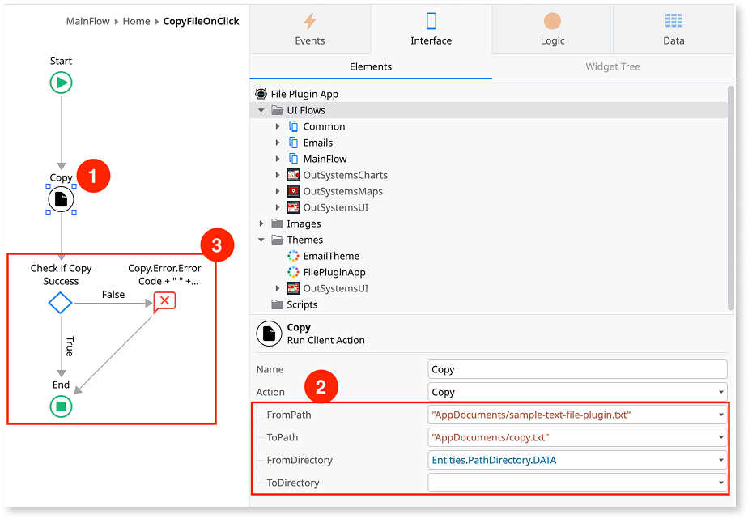Image resolution: width=748 pixels, height=519 pixels.
Task: Click the Name input field
Action: point(577,369)
